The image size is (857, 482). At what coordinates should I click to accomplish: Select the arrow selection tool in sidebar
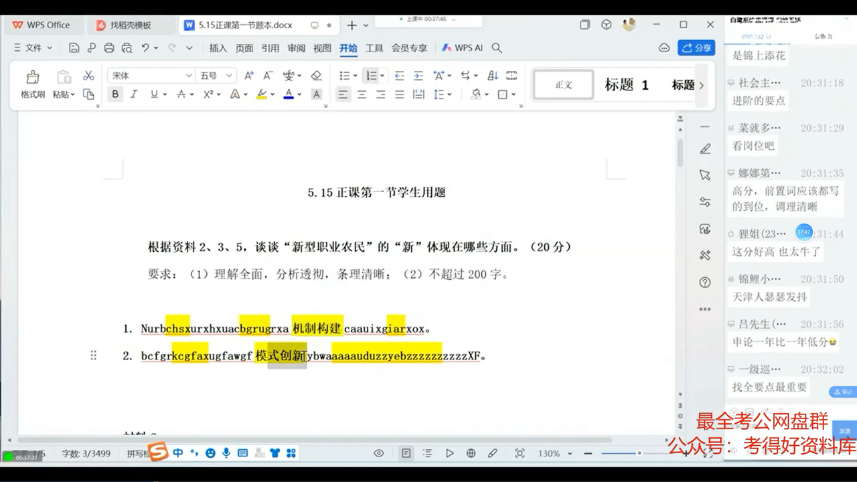(x=704, y=175)
